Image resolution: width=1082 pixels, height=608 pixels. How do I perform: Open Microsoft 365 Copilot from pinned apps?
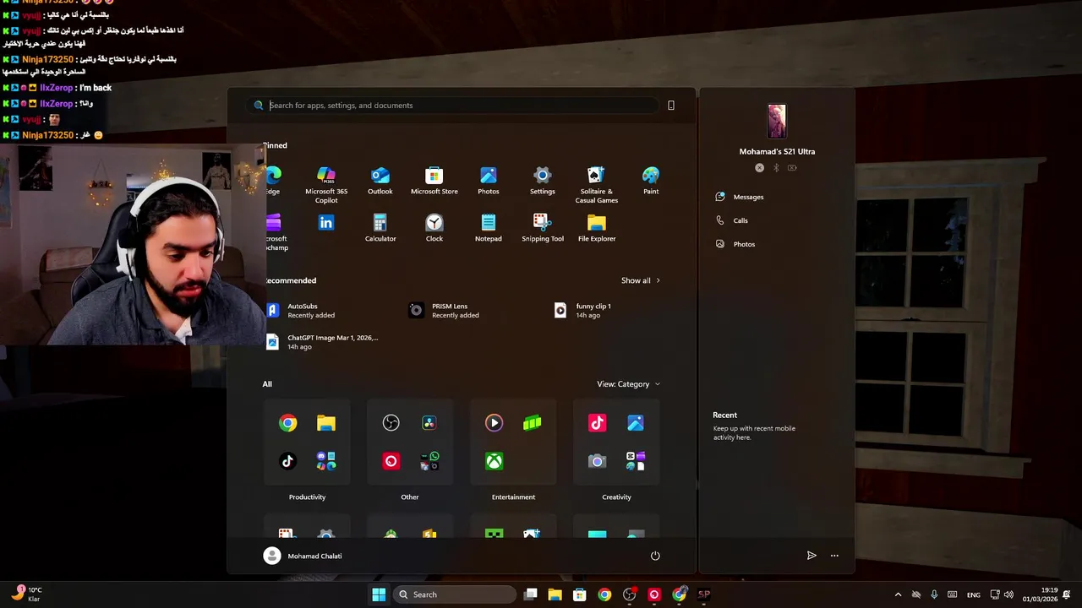(326, 185)
